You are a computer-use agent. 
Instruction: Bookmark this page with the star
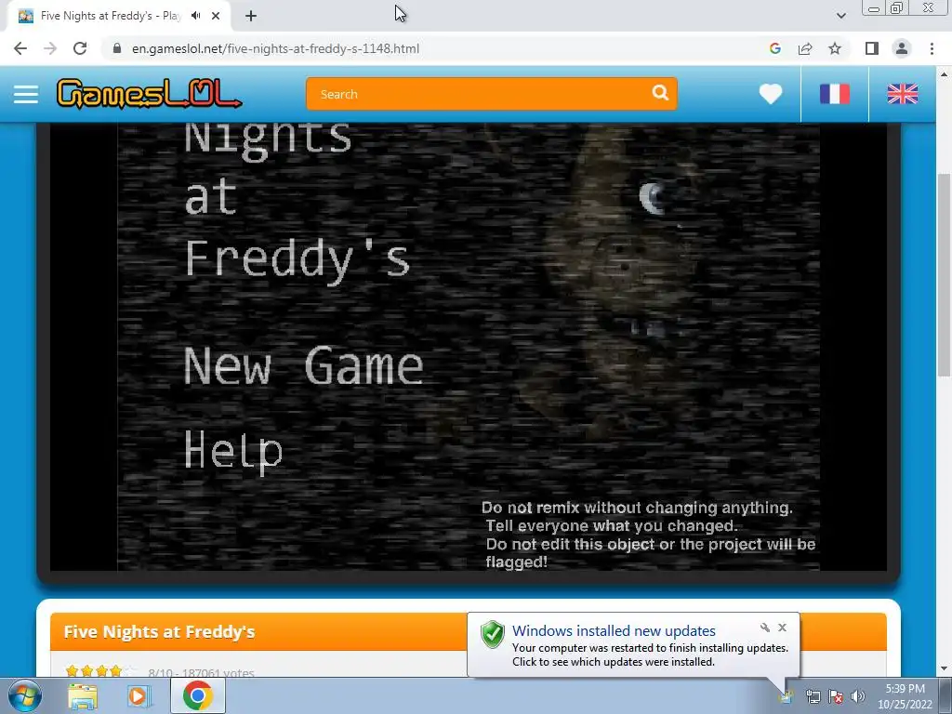pos(835,48)
